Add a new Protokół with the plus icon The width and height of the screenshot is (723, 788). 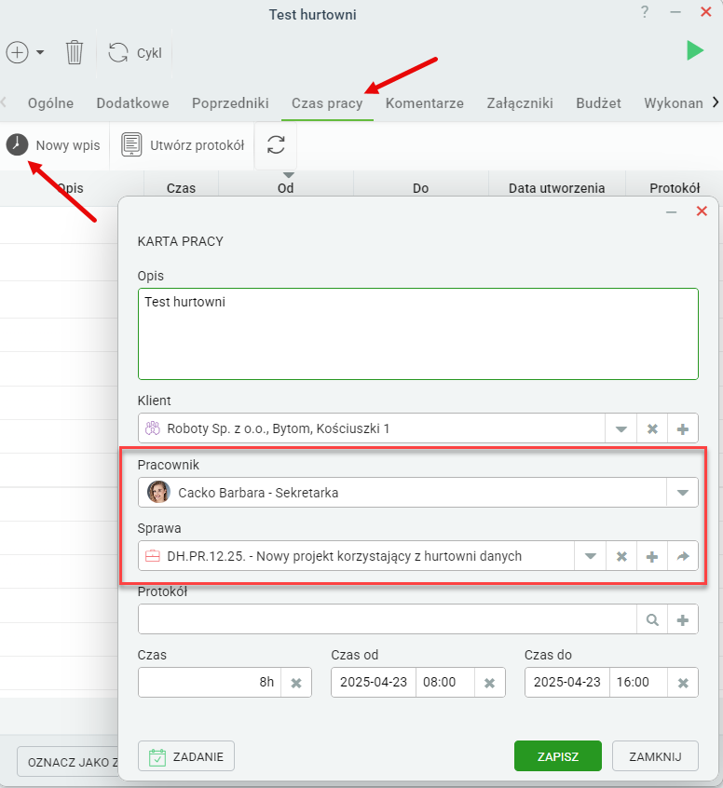coord(683,619)
